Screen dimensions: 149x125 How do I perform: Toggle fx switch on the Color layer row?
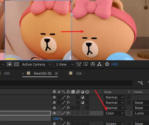[x=68, y=113]
